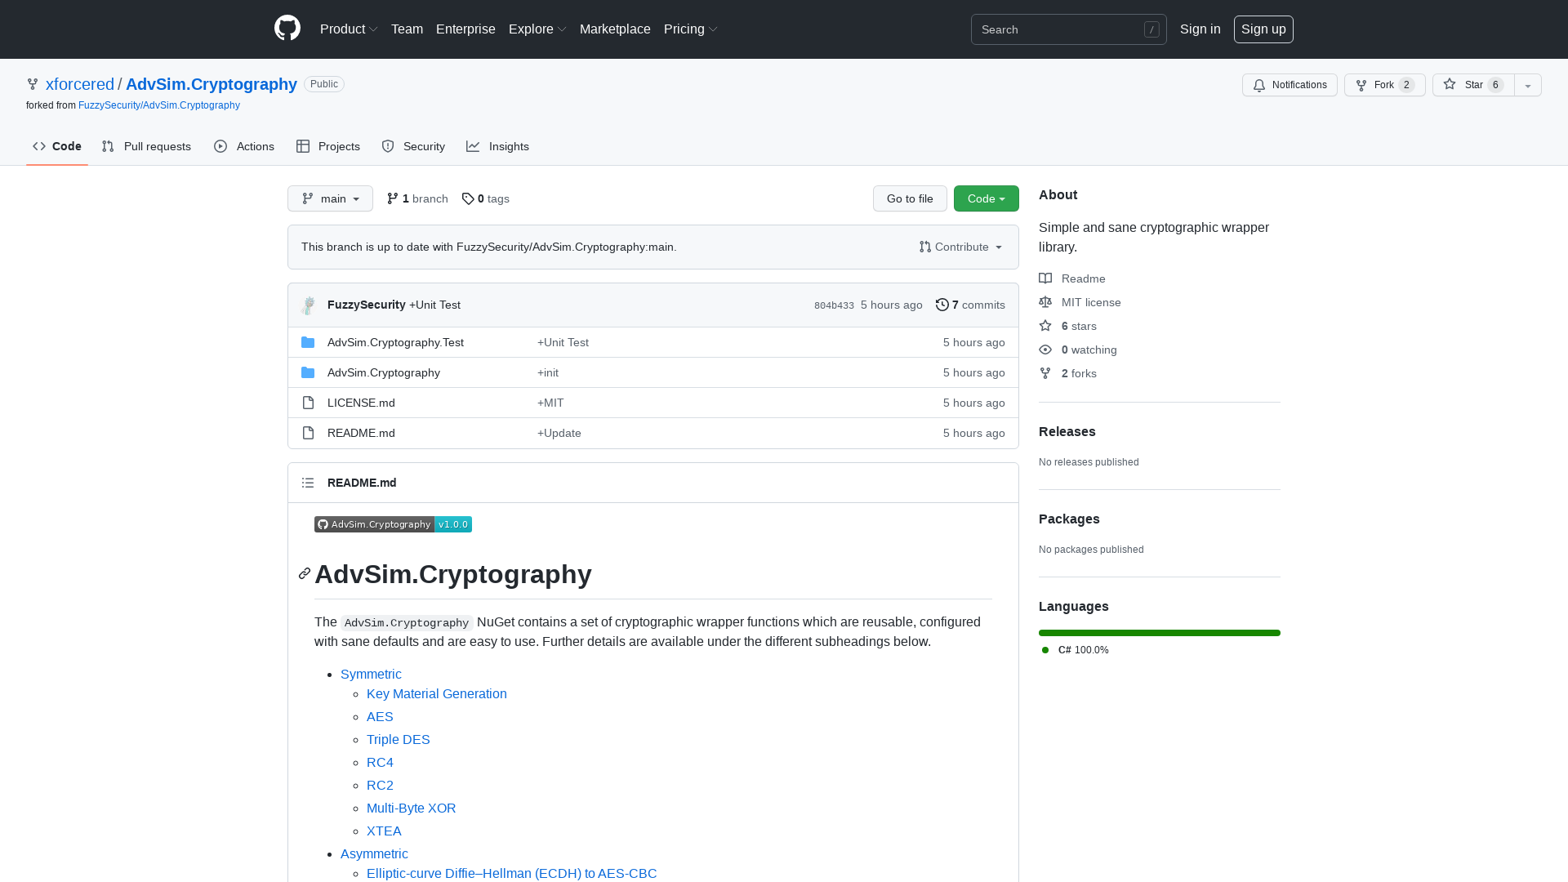Screen dimensions: 1568x882
Task: Click the commit history icon showing 7 commits
Action: coord(941,305)
